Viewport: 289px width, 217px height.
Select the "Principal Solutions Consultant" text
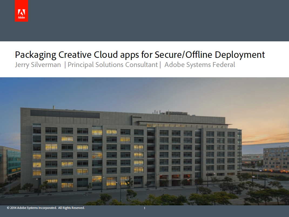[113, 65]
